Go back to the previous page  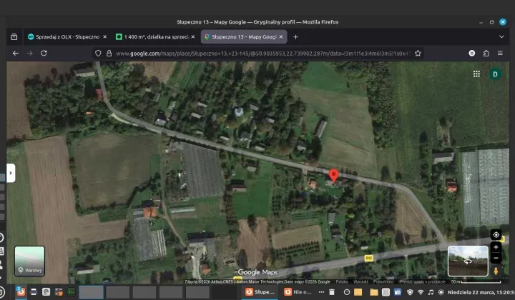16,53
